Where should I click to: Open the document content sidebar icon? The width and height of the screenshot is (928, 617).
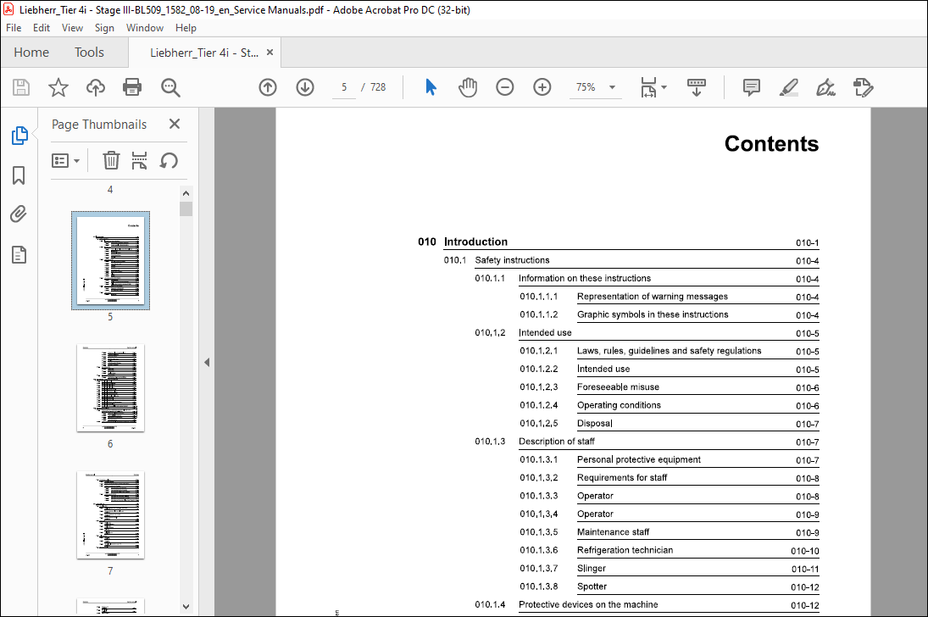coord(19,254)
